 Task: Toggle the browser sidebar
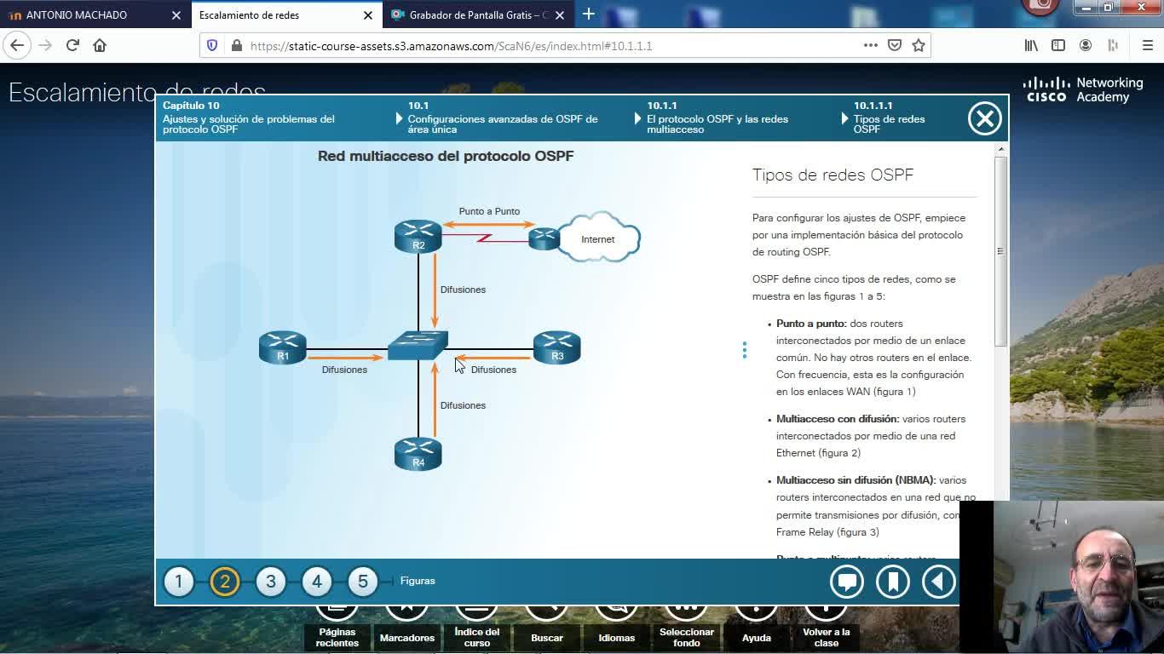1058,45
